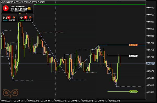Click the H1 timer 00:37:59
Image resolution: width=157 pixels, height=103 pixels.
pos(12,20)
